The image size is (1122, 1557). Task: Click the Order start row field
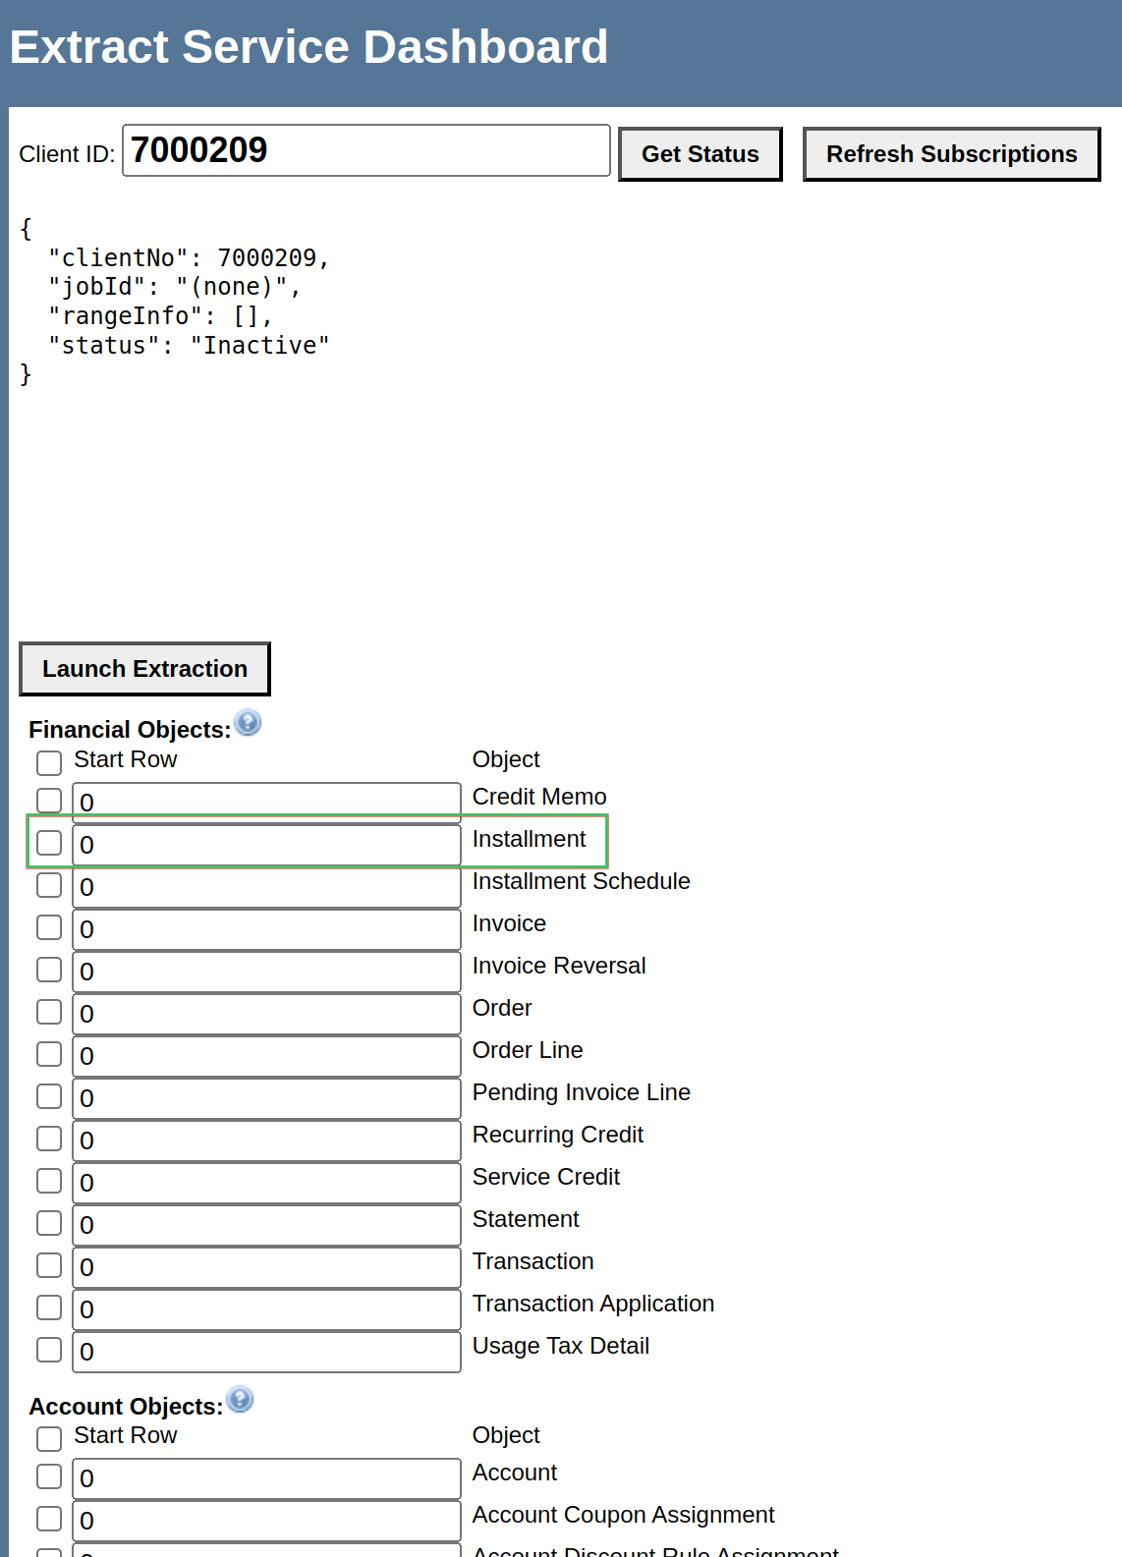tap(266, 1014)
